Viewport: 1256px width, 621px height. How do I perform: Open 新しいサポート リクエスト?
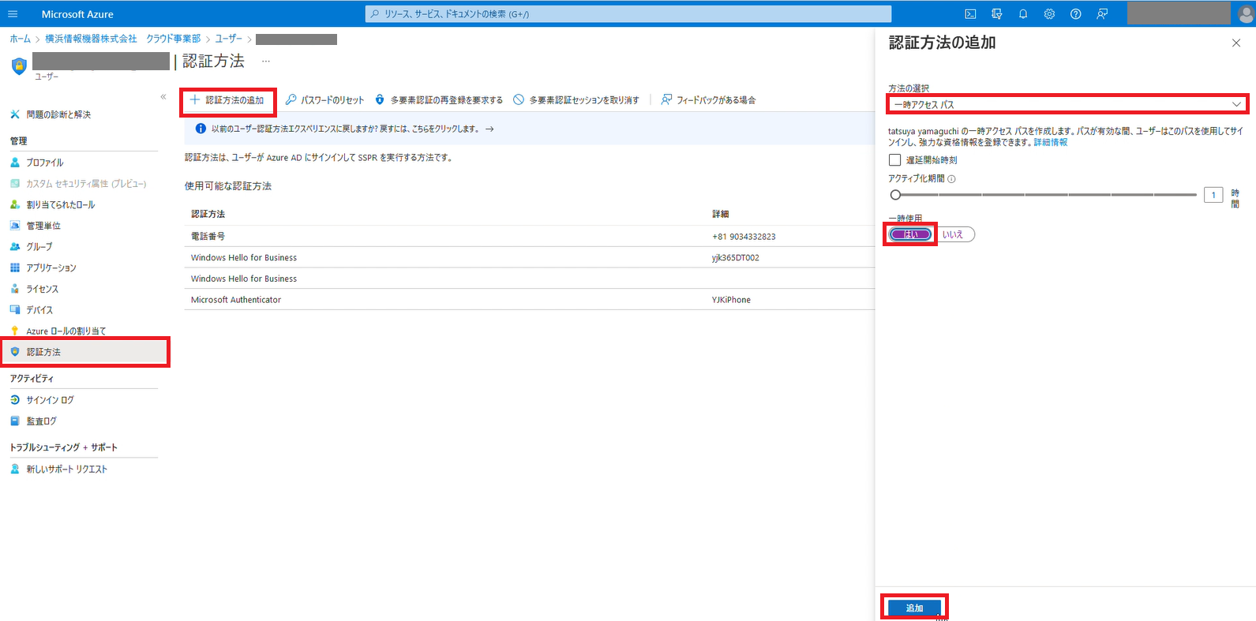[x=67, y=469]
